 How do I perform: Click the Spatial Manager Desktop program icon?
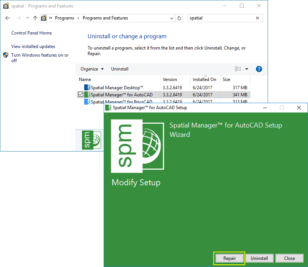tap(87, 87)
